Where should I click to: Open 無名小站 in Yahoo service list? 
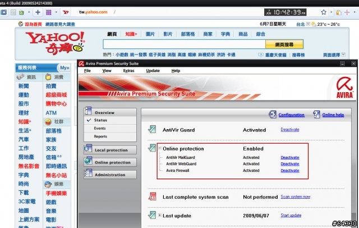56,175
